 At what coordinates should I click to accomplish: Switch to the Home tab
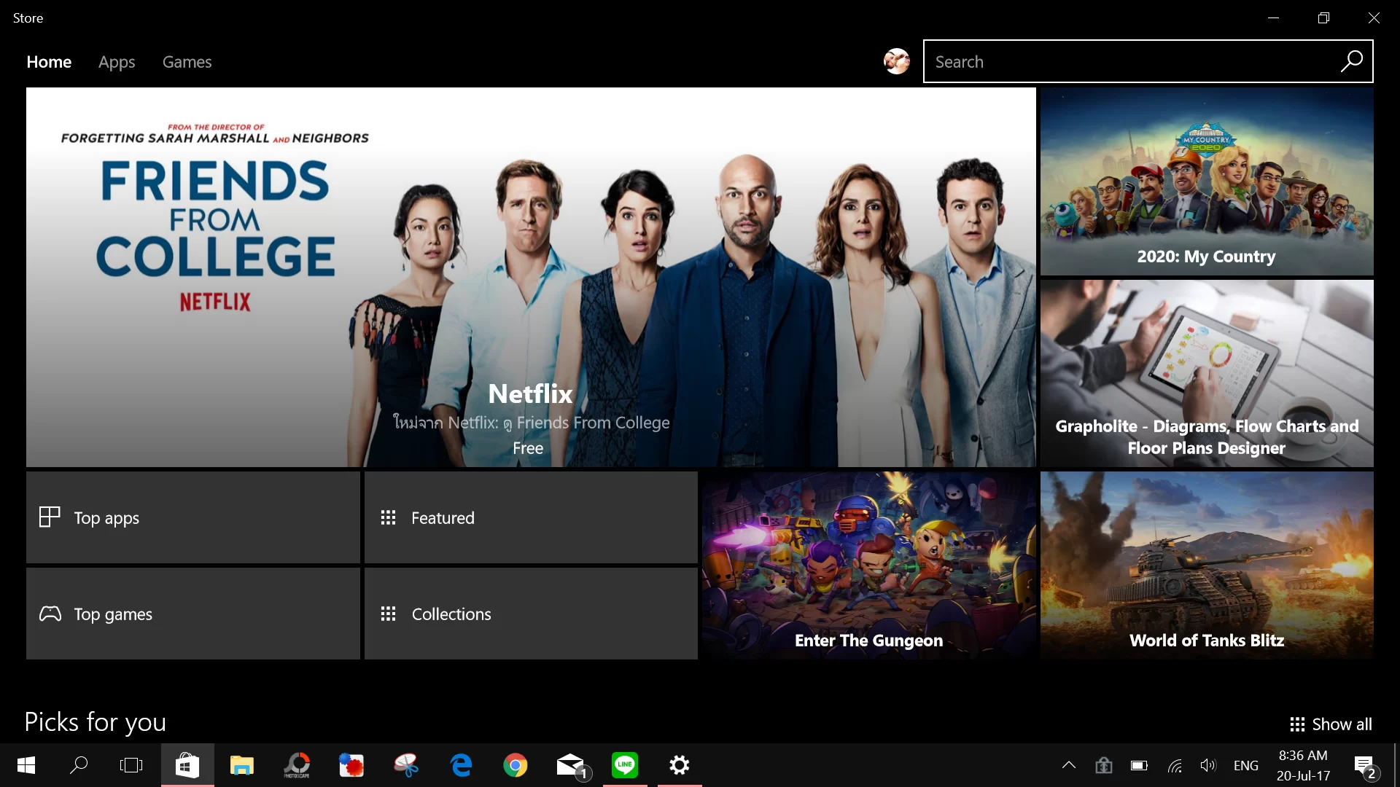(49, 62)
